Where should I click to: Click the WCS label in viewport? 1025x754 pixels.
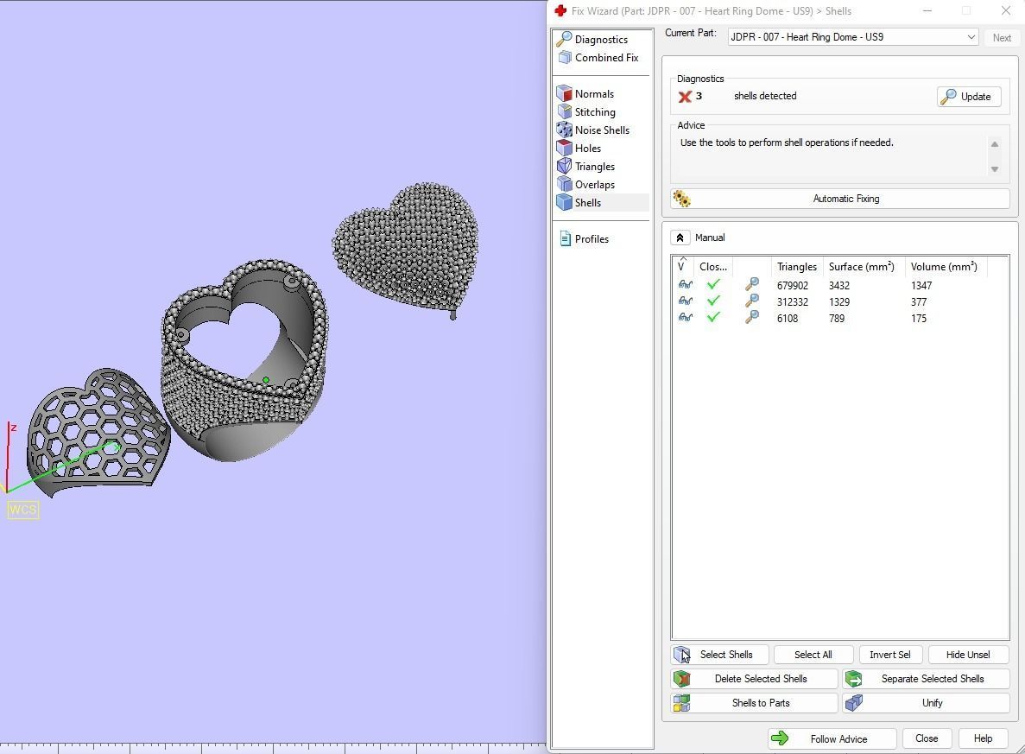[22, 510]
